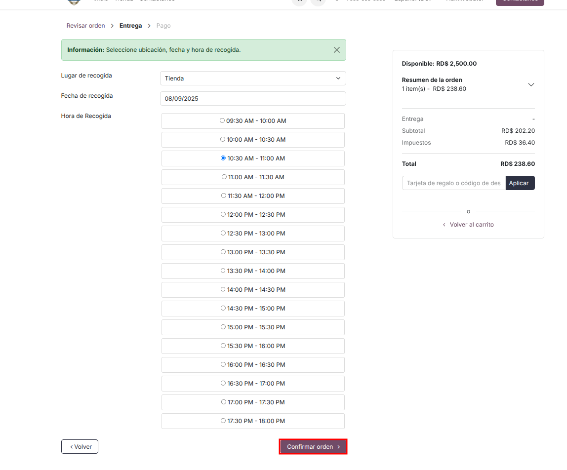Expand the Resumen de la orden chevron

pyautogui.click(x=531, y=84)
